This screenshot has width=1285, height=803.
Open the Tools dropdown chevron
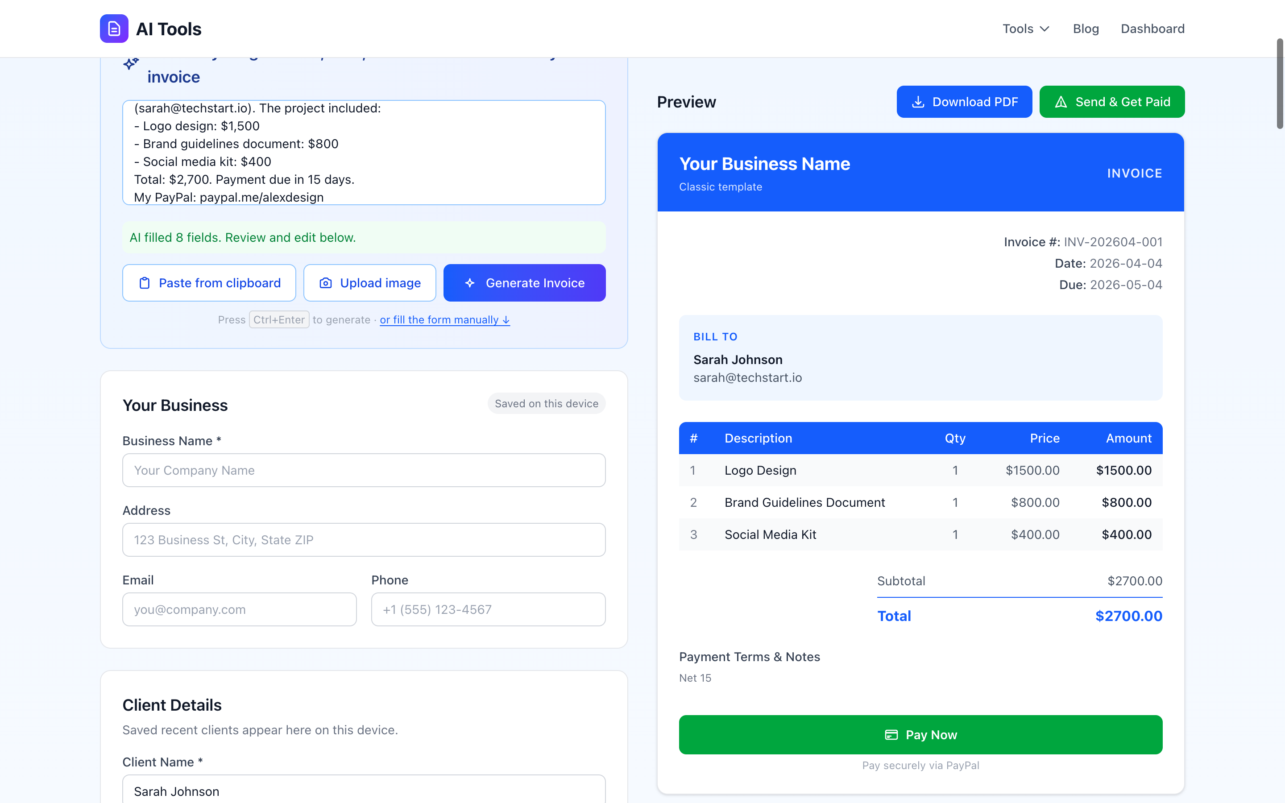[1045, 29]
